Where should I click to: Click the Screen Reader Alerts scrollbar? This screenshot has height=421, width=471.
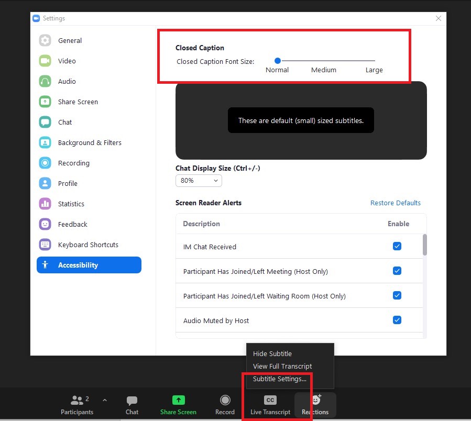click(x=425, y=245)
